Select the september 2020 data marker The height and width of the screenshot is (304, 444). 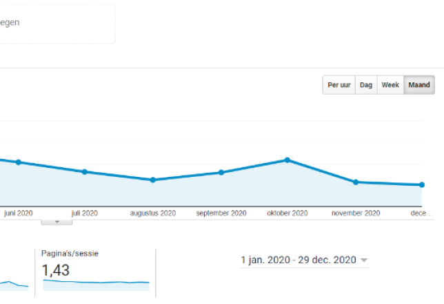pos(221,172)
